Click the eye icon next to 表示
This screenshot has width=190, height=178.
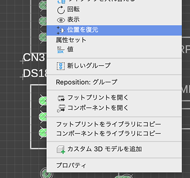[x=61, y=20]
